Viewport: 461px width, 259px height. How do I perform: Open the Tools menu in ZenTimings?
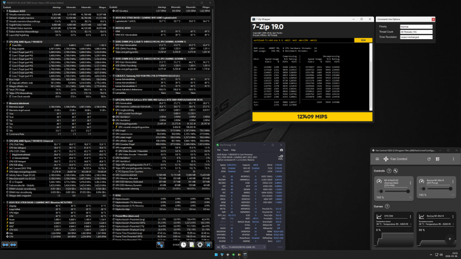pyautogui.click(x=225, y=150)
